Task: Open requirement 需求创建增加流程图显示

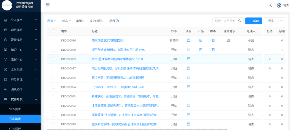Action: pyautogui.click(x=108, y=41)
